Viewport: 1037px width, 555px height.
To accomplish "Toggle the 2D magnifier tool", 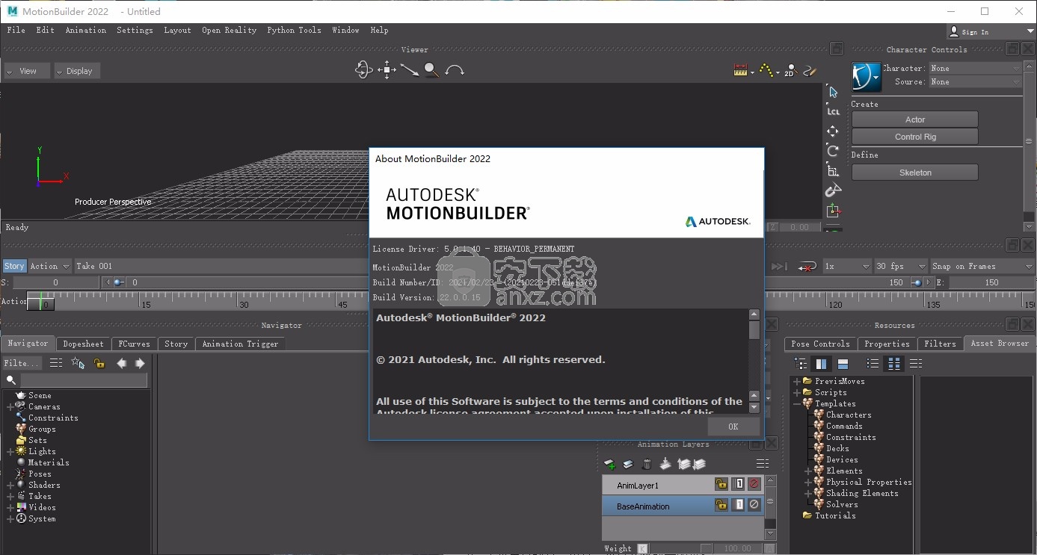I will pos(790,71).
